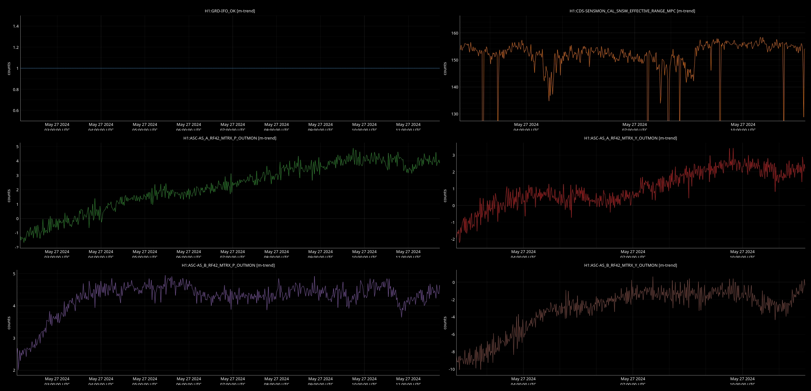The image size is (811, 391).
Task: Click the 1.4 y-axis tick in GRD-IFO_OK plot
Action: click(x=16, y=26)
